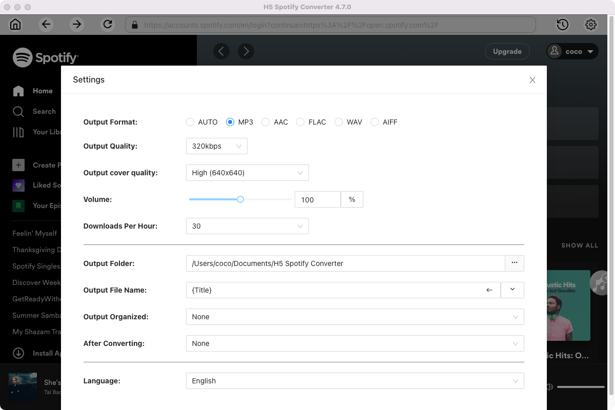Image resolution: width=615 pixels, height=410 pixels.
Task: Open the Output cover quality dropdown
Action: point(248,173)
